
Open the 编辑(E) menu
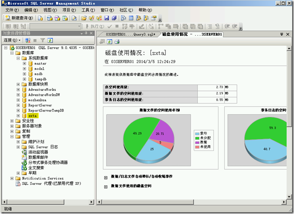pyautogui.click(x=31, y=10)
